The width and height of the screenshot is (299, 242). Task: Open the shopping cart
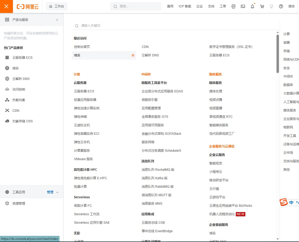coord(262,6)
